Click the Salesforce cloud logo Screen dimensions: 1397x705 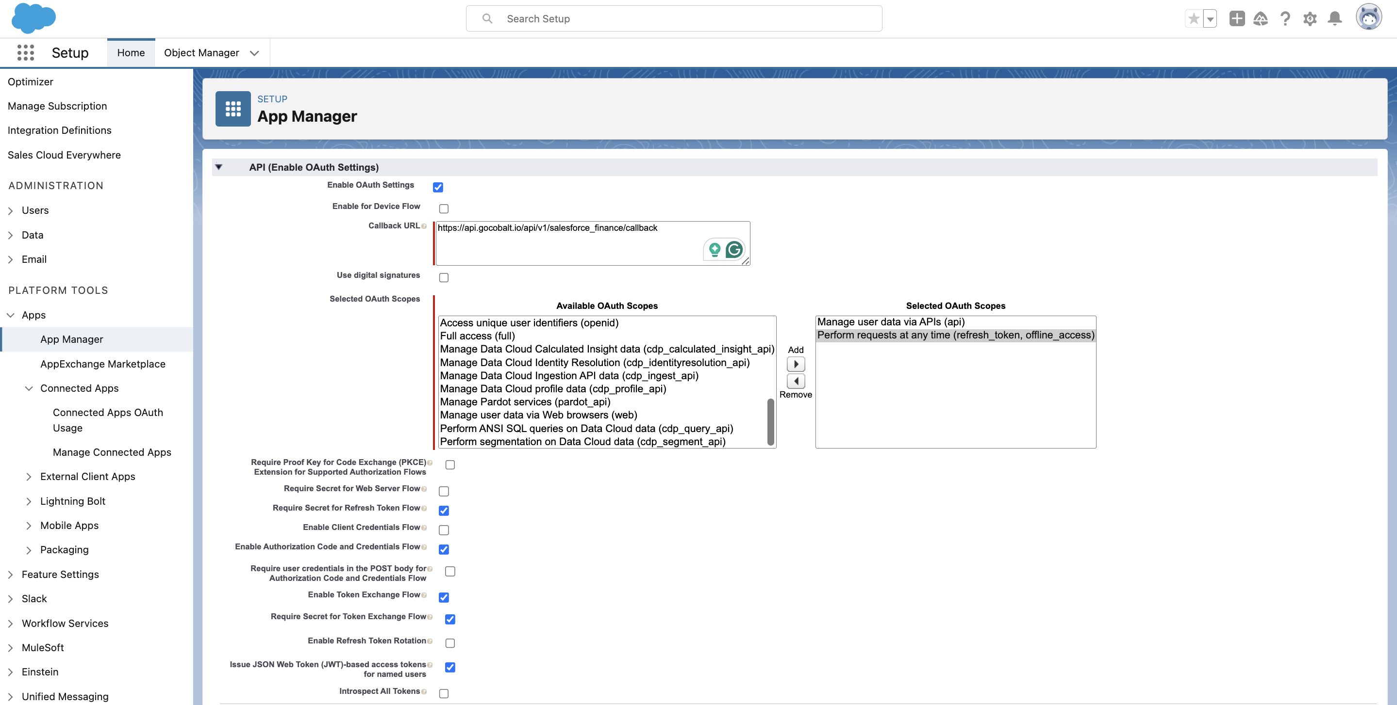[x=33, y=18]
